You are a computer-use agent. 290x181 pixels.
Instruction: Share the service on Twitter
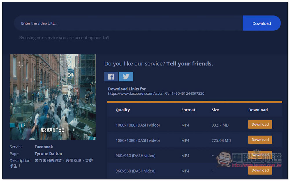126,76
